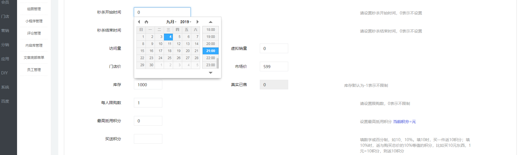Click the 库存 field showing 1000
Screen dimensions: 519x155
148,85
